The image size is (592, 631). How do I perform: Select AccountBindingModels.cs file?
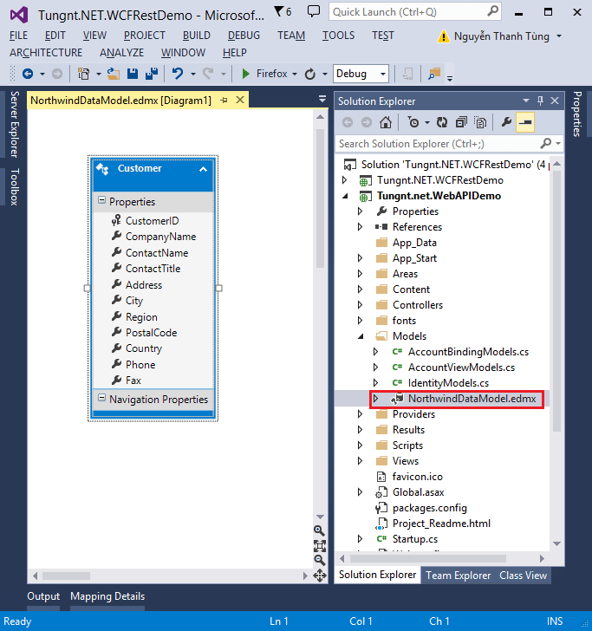click(468, 352)
